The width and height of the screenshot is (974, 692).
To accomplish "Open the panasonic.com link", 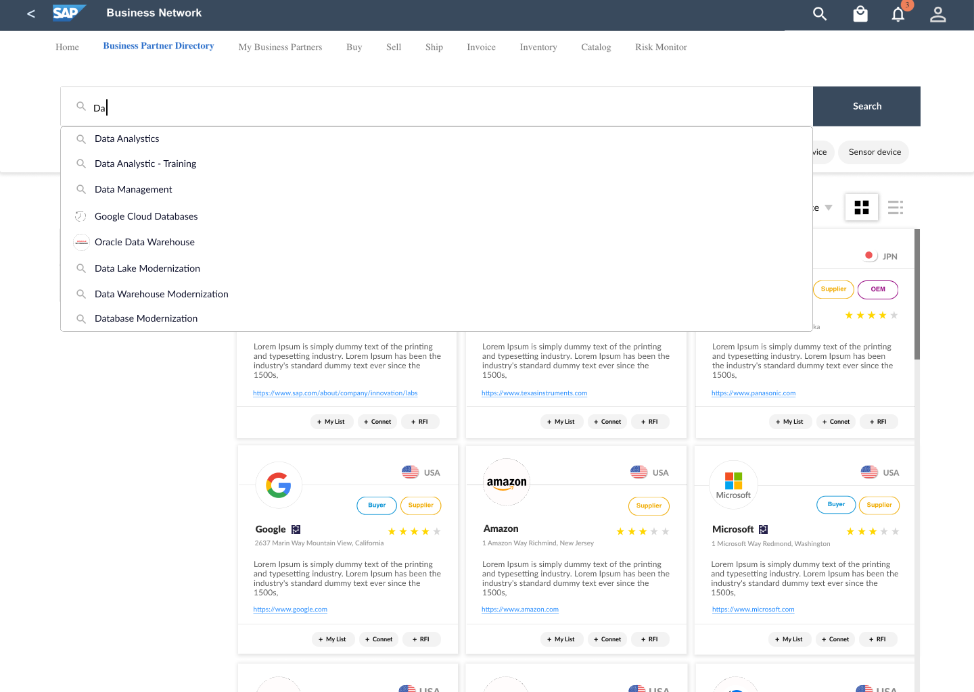I will 753,393.
